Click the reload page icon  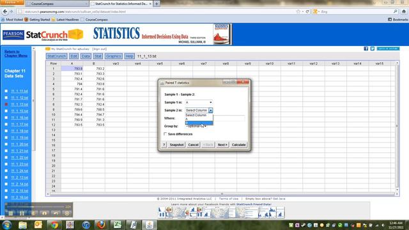tap(307, 11)
